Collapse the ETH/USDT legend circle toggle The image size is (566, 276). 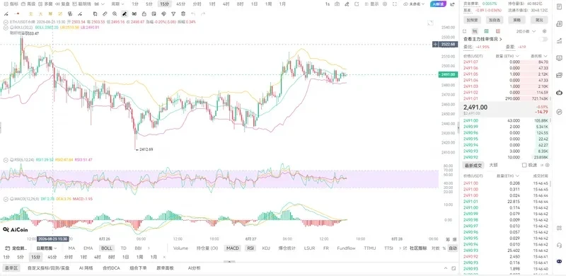coord(6,22)
